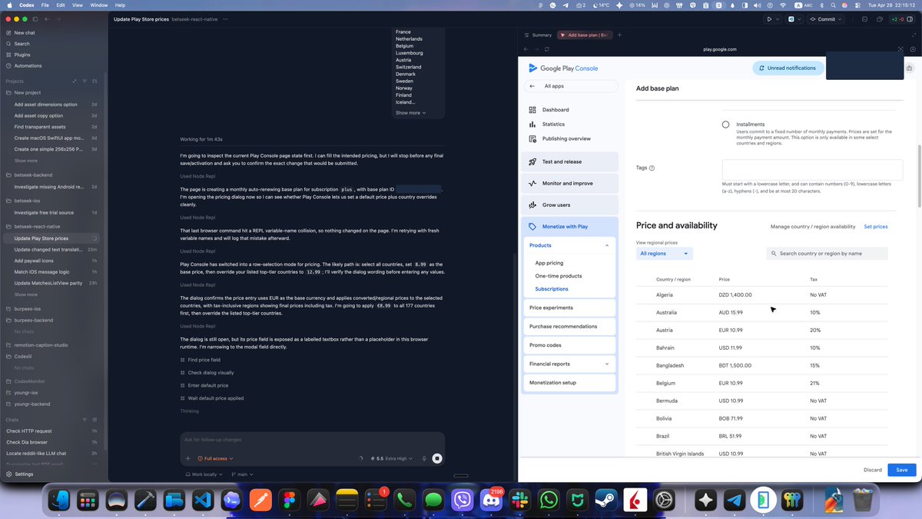Open Telegram from the Dock
The width and height of the screenshot is (922, 519).
pos(734,501)
